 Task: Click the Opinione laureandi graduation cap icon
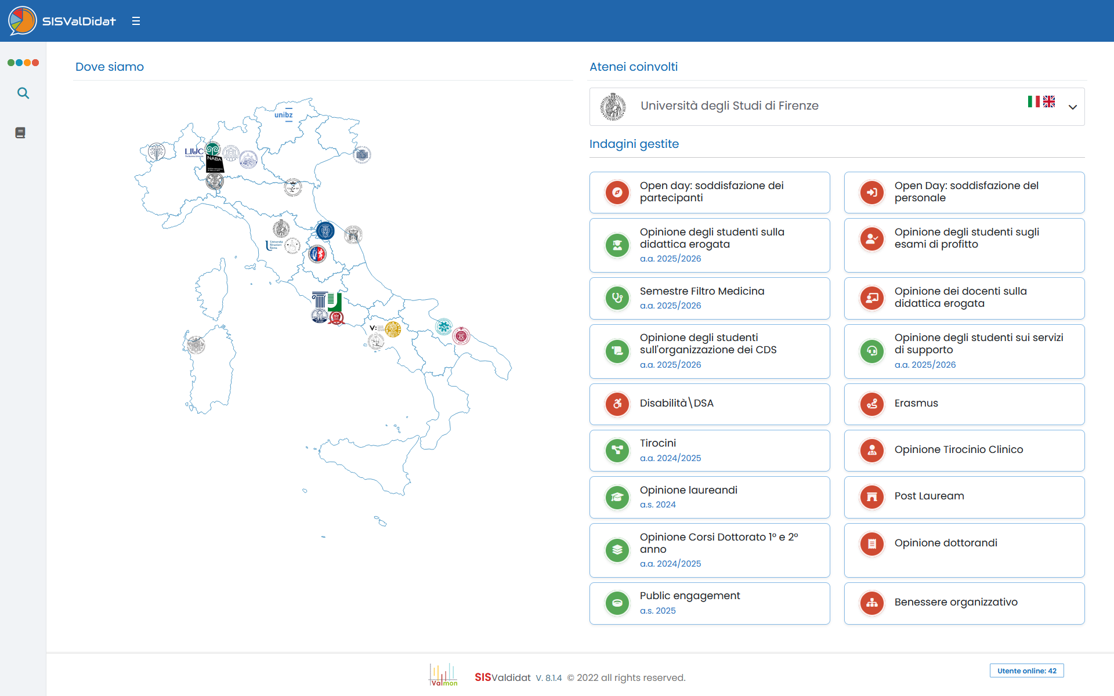click(x=617, y=497)
